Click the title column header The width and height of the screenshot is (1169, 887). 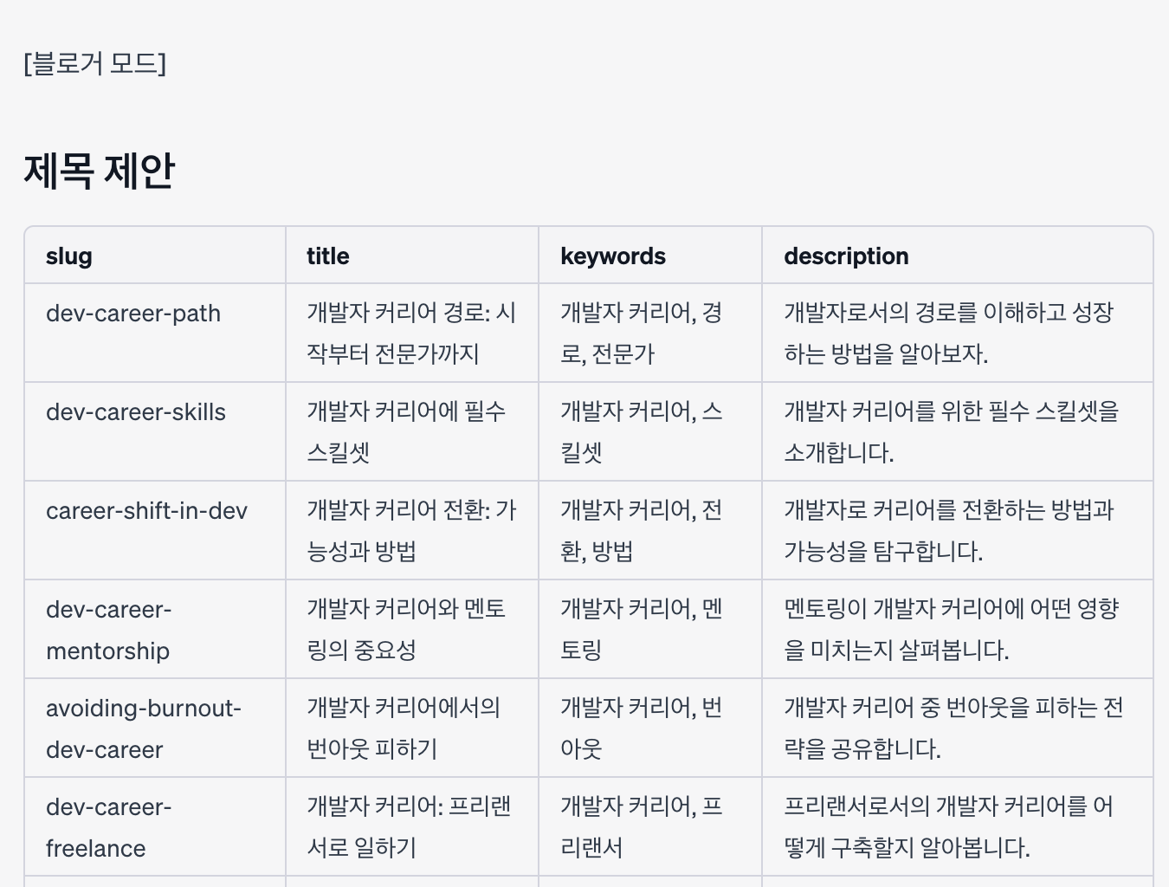(x=328, y=256)
